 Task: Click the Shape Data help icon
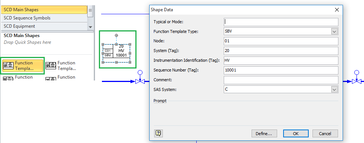click(158, 133)
